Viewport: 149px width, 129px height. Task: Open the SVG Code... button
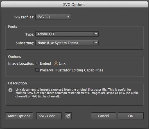[49, 116]
